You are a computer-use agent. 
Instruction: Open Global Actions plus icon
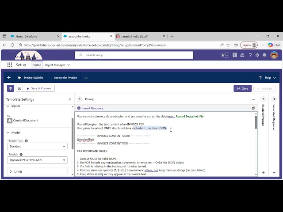(x=235, y=55)
